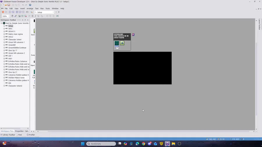Viewport: 262px width, 147px height.
Task: Open the Storyboard Editor icon
Action: coord(10,12)
